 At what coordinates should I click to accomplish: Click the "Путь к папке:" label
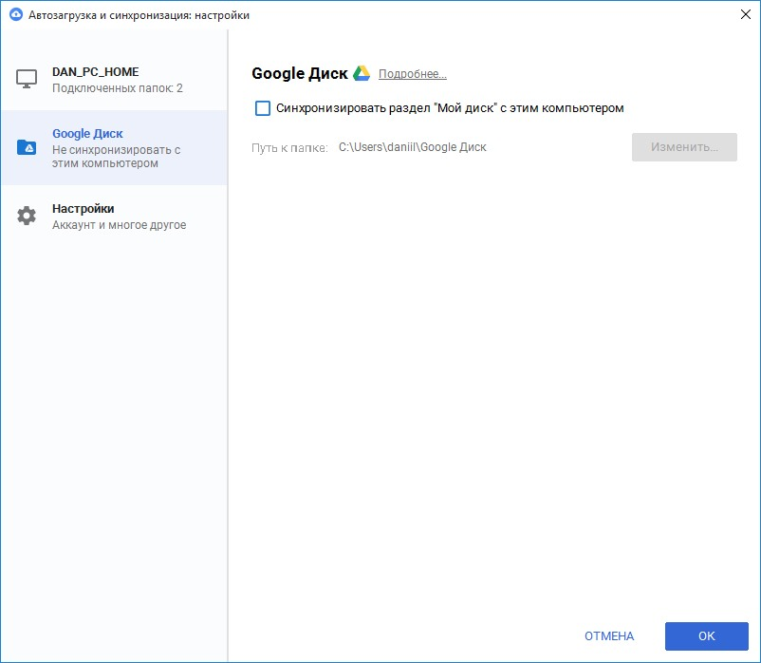pyautogui.click(x=289, y=147)
